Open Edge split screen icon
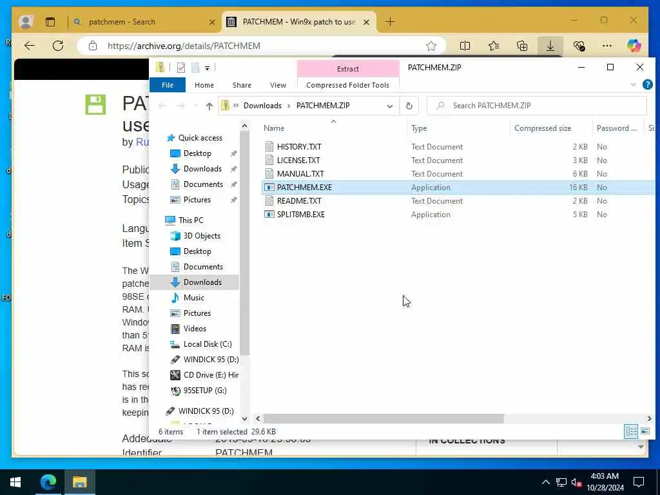The height and width of the screenshot is (495, 660). click(x=465, y=46)
